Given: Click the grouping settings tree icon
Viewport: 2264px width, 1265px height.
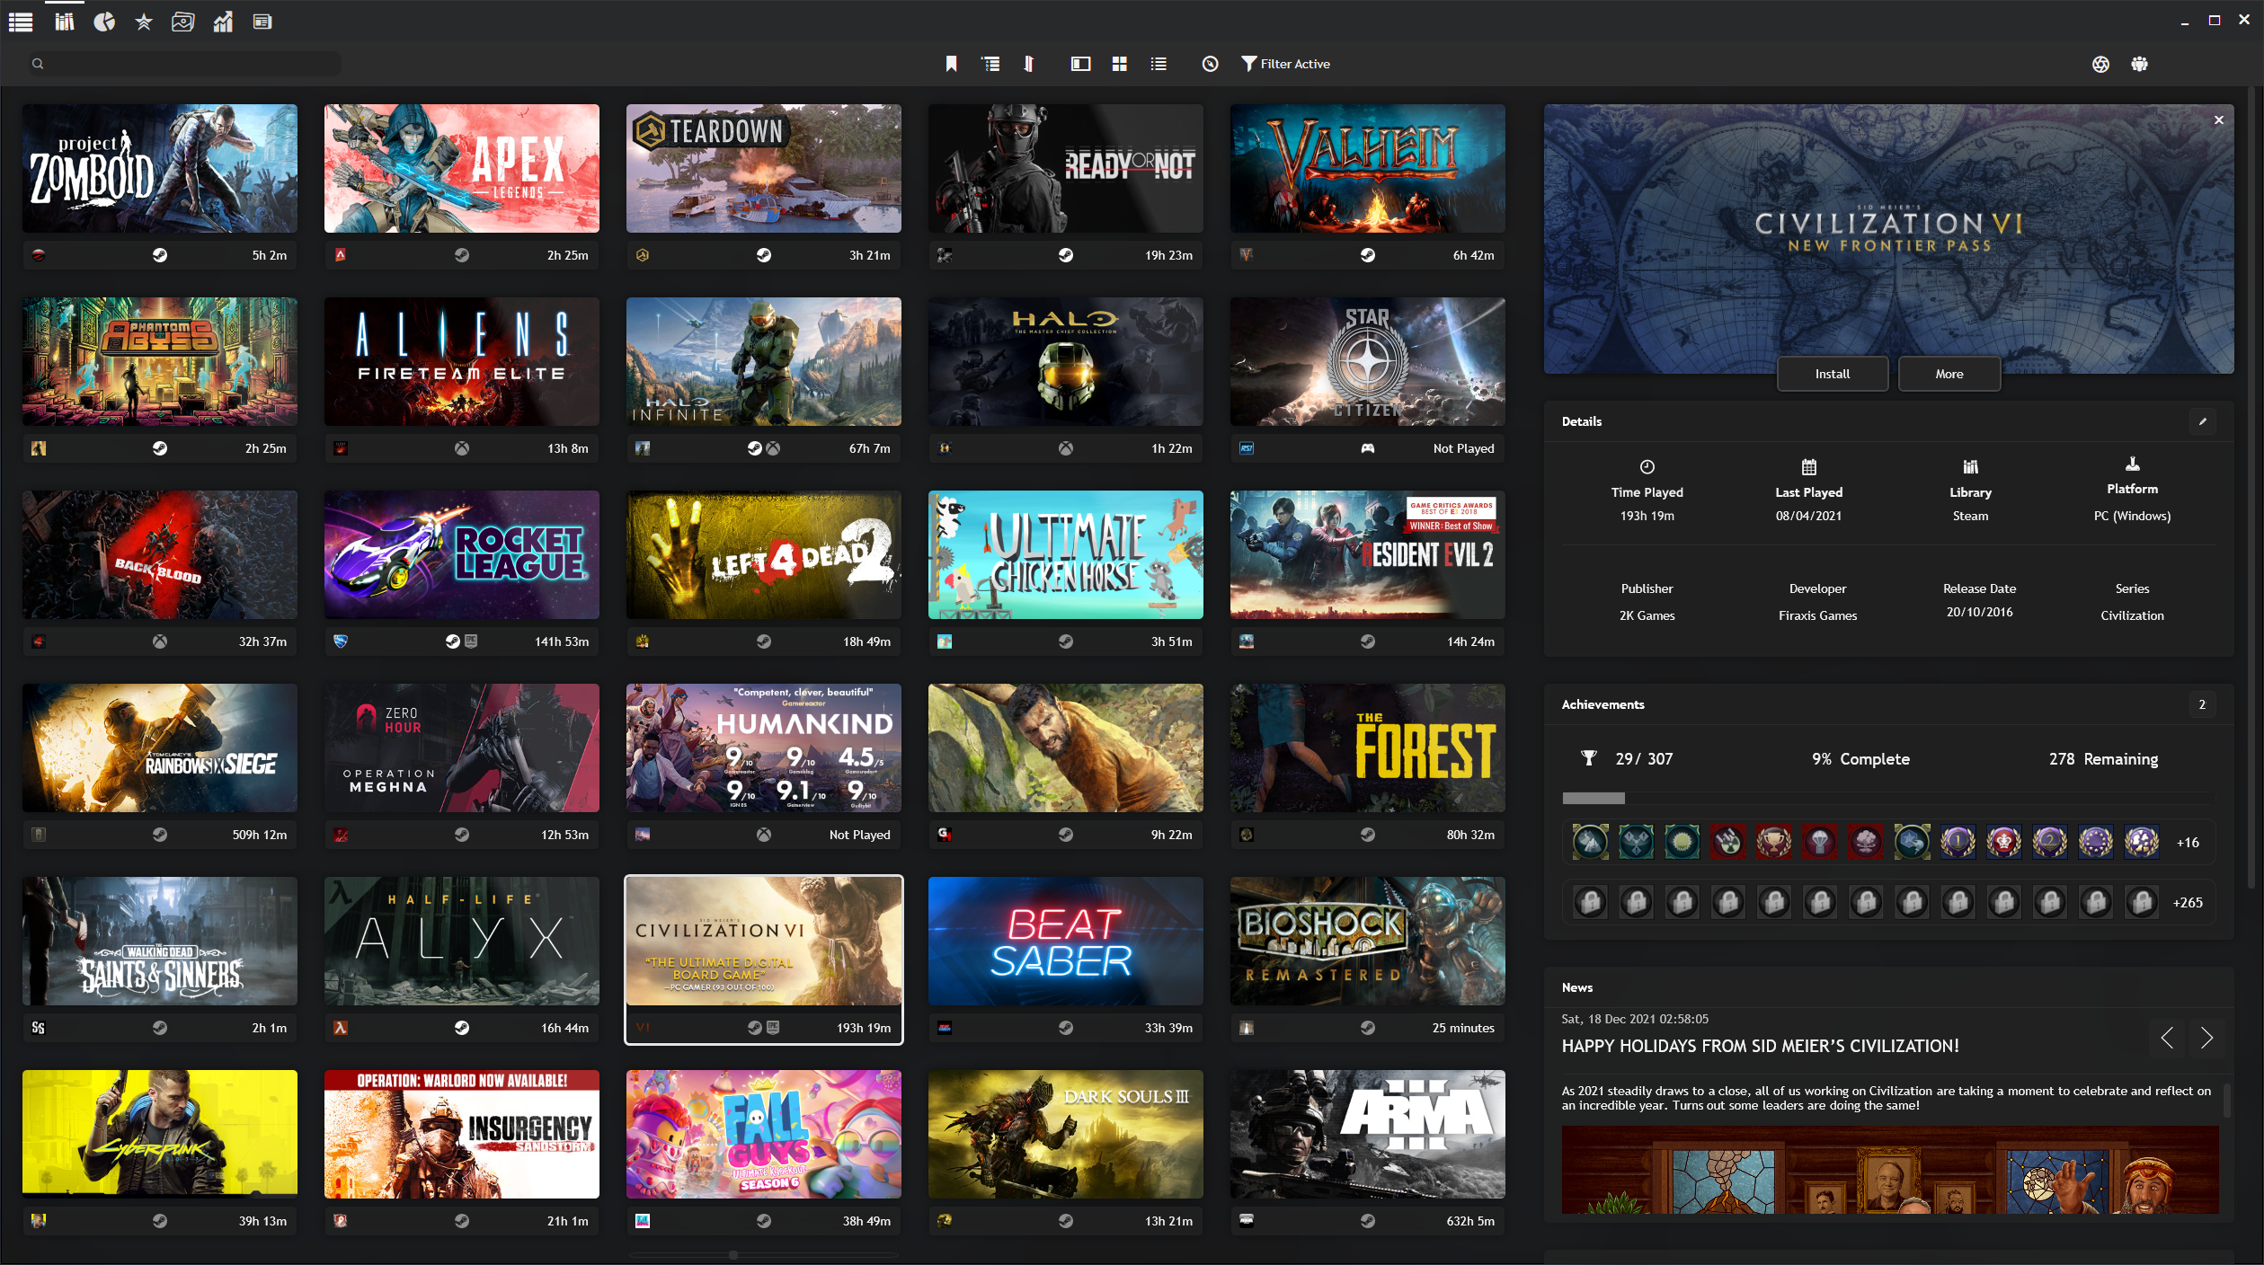Looking at the screenshot, I should pyautogui.click(x=990, y=64).
